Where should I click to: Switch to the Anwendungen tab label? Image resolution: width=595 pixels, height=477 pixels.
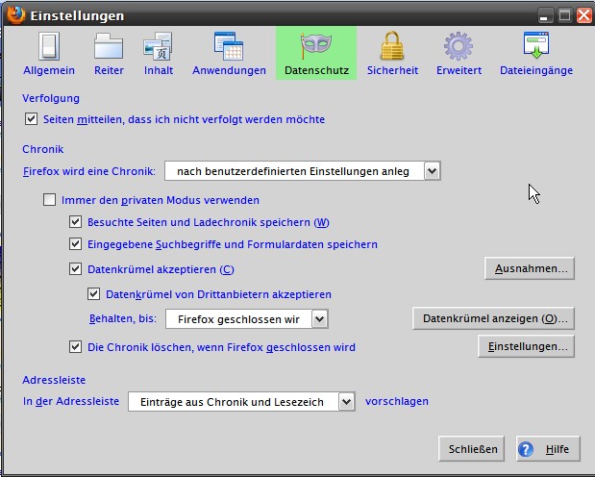[x=229, y=70]
